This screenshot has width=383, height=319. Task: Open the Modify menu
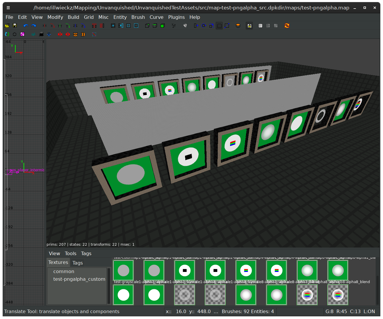55,17
